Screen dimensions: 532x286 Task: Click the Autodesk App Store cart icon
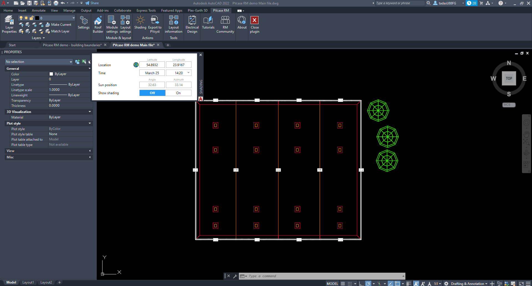[481, 3]
